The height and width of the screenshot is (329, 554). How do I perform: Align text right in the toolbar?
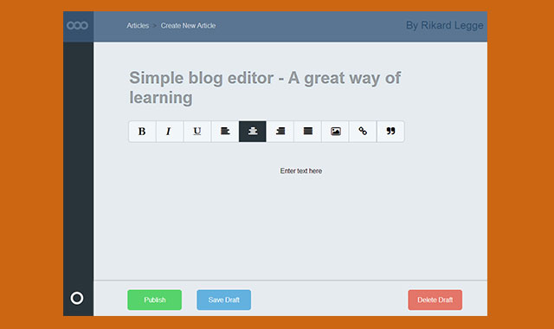coord(280,132)
